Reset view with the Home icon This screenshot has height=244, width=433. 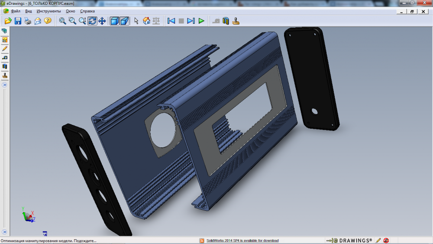tap(146, 21)
